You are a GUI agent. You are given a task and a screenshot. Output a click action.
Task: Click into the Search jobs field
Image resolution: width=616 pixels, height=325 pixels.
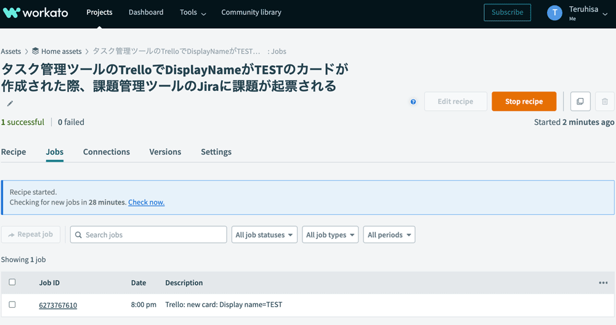click(x=148, y=235)
